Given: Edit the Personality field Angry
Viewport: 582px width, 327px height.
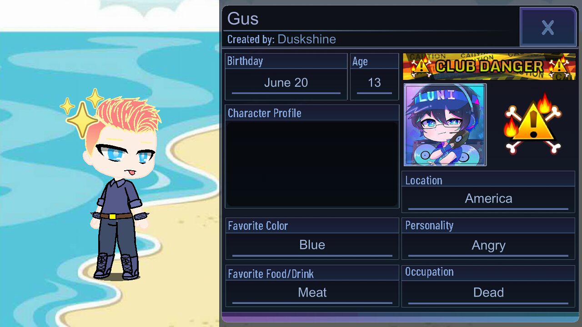Looking at the screenshot, I should [488, 245].
